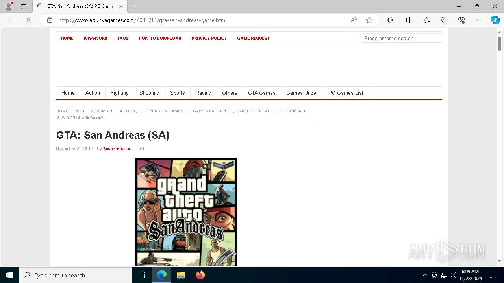Select the Fighting category tab
This screenshot has height=283, width=504.
[x=120, y=93]
